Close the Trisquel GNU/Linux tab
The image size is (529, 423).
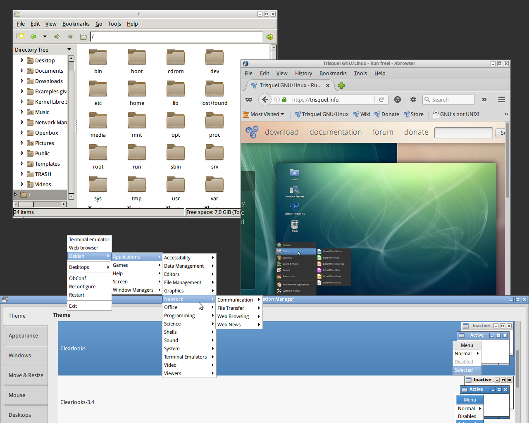click(328, 86)
